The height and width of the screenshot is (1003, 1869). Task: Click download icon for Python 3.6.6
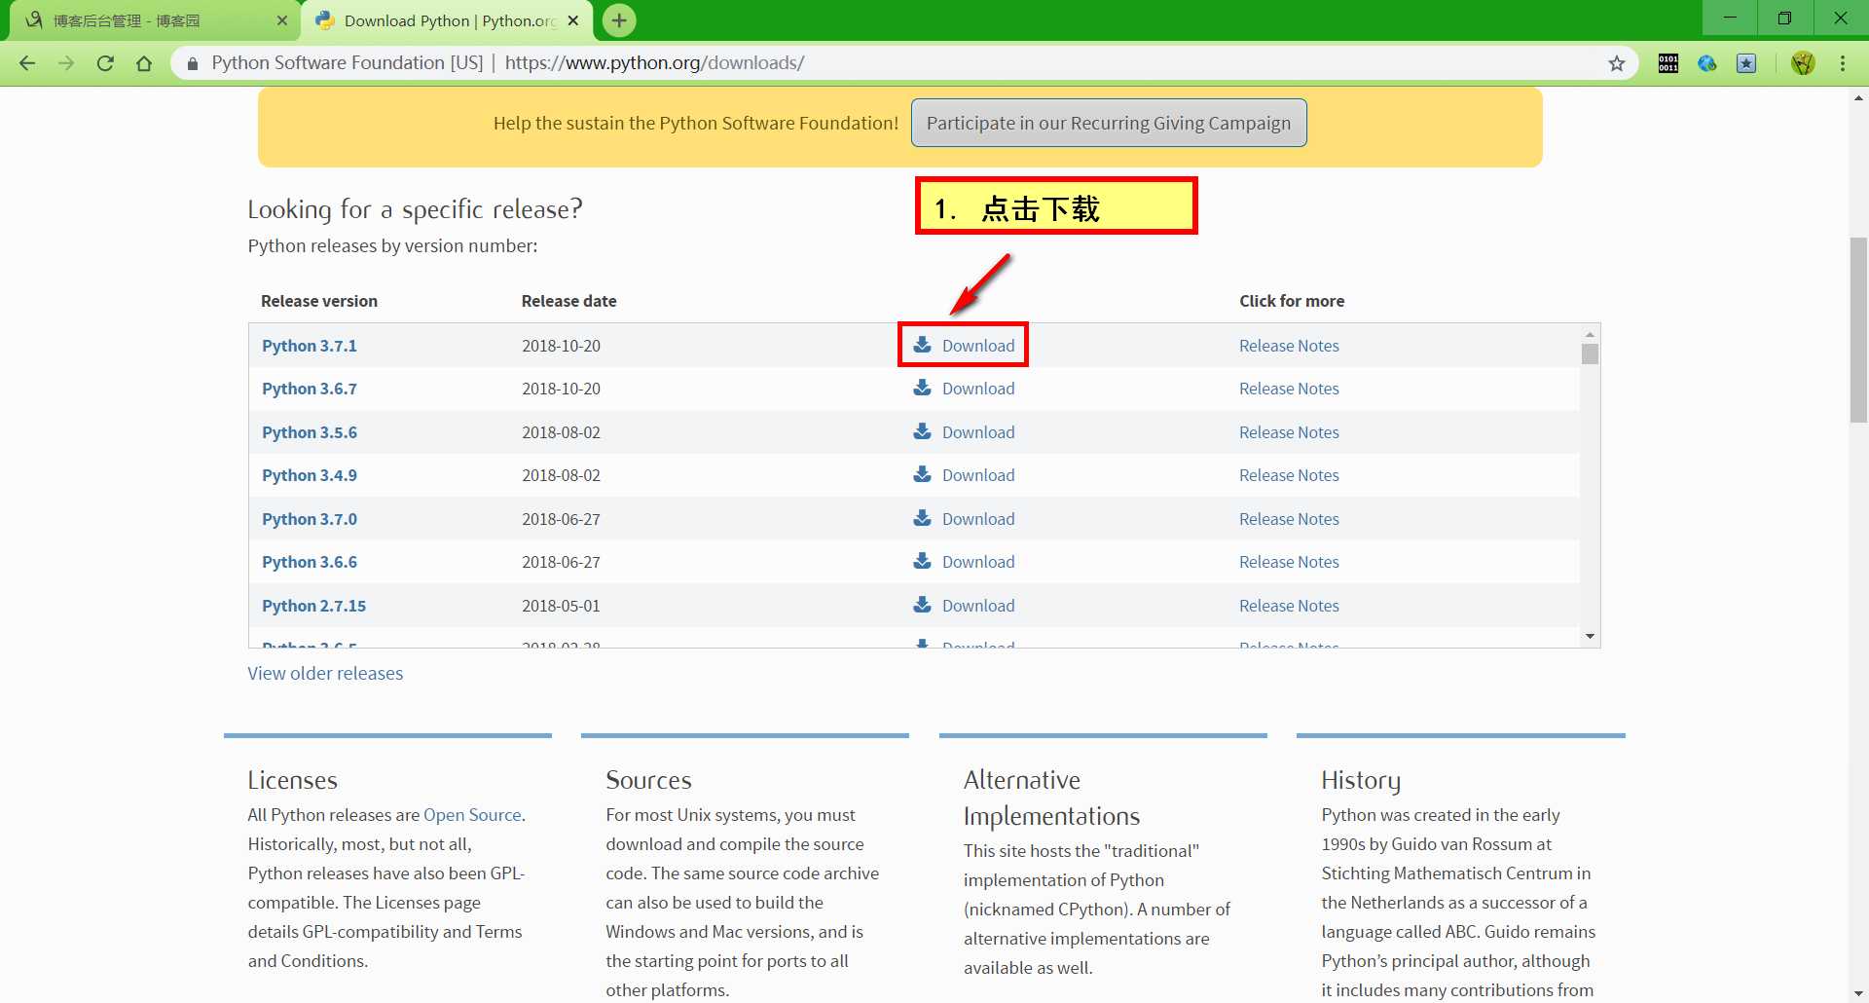tap(922, 561)
